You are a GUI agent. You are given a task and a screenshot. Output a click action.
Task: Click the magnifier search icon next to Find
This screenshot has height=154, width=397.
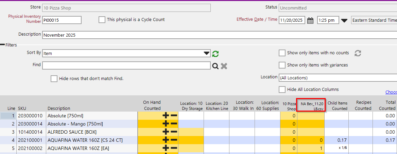[215, 66]
